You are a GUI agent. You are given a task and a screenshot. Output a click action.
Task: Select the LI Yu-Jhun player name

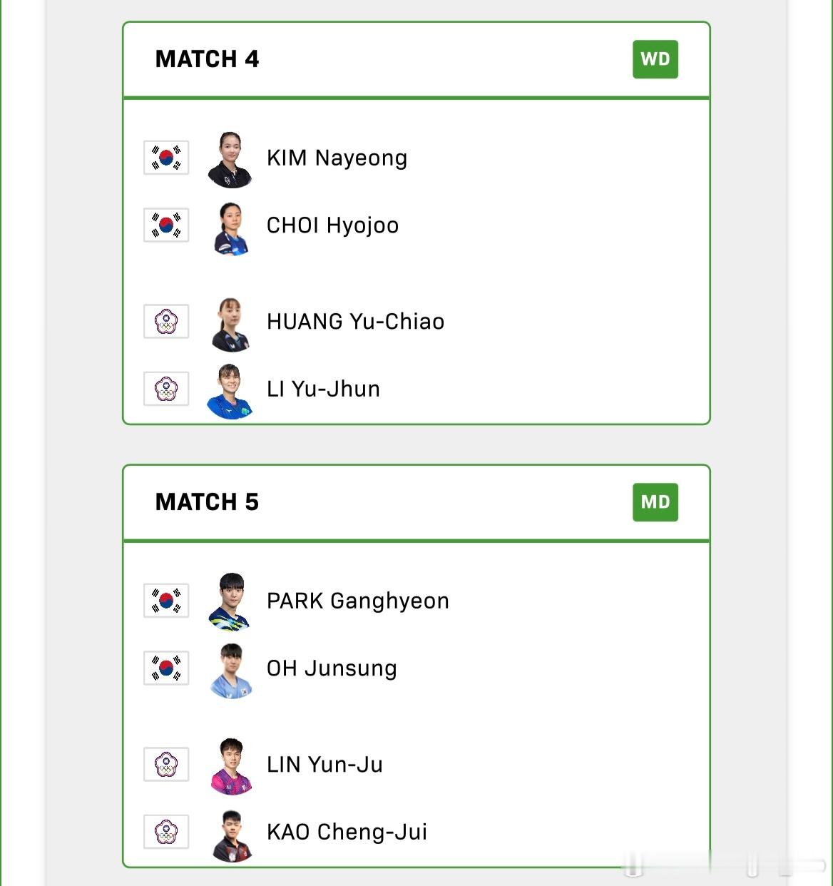coord(323,389)
